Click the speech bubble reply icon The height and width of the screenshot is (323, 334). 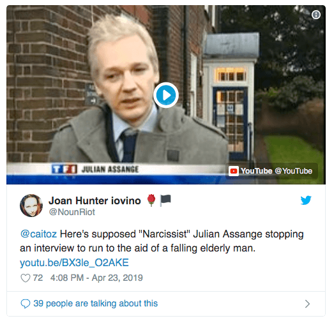[26, 304]
